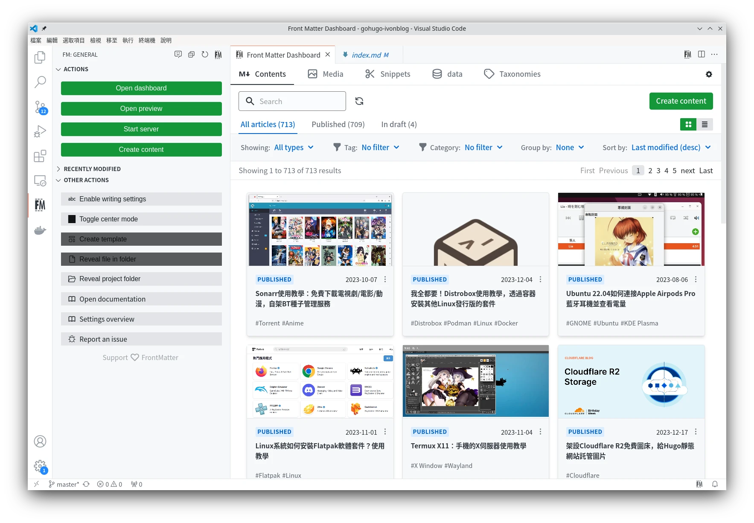Open the Docker view in activity bar
This screenshot has width=754, height=523.
click(x=40, y=231)
